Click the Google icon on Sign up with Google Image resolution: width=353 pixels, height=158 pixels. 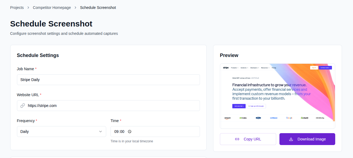[249, 106]
